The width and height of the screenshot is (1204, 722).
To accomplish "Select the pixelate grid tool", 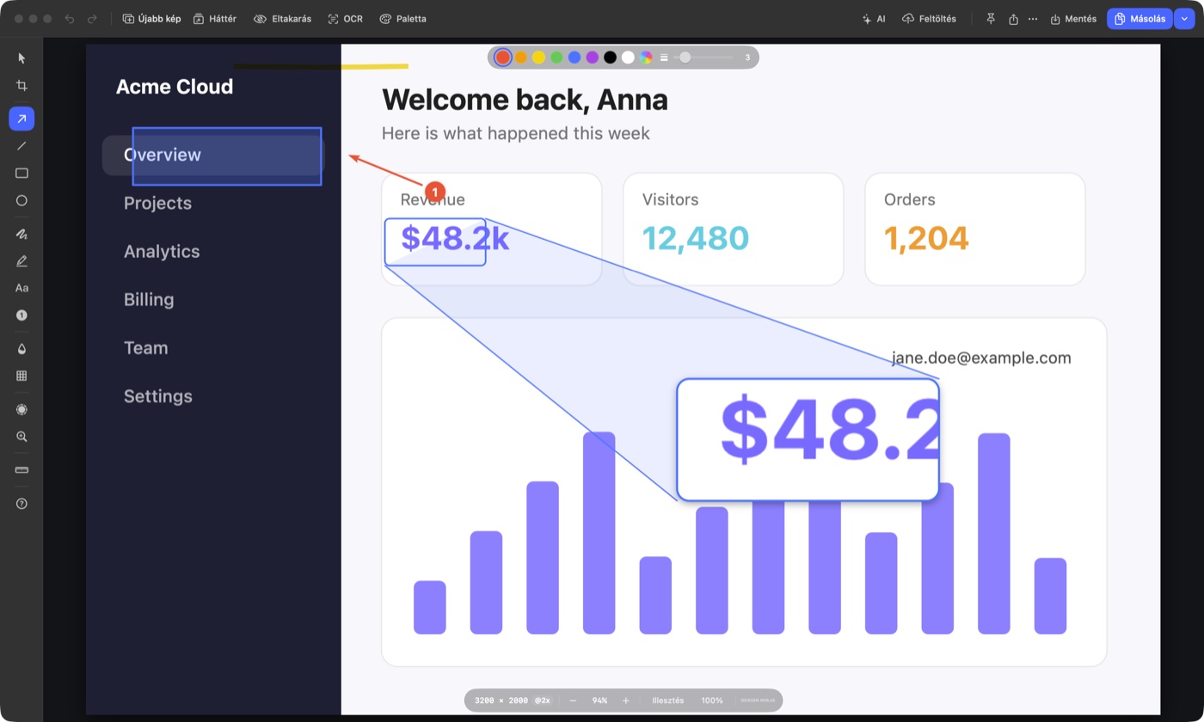I will [x=21, y=376].
